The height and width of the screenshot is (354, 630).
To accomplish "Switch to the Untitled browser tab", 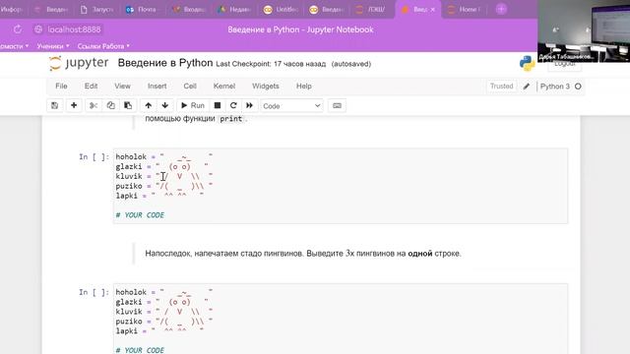I will point(280,9).
